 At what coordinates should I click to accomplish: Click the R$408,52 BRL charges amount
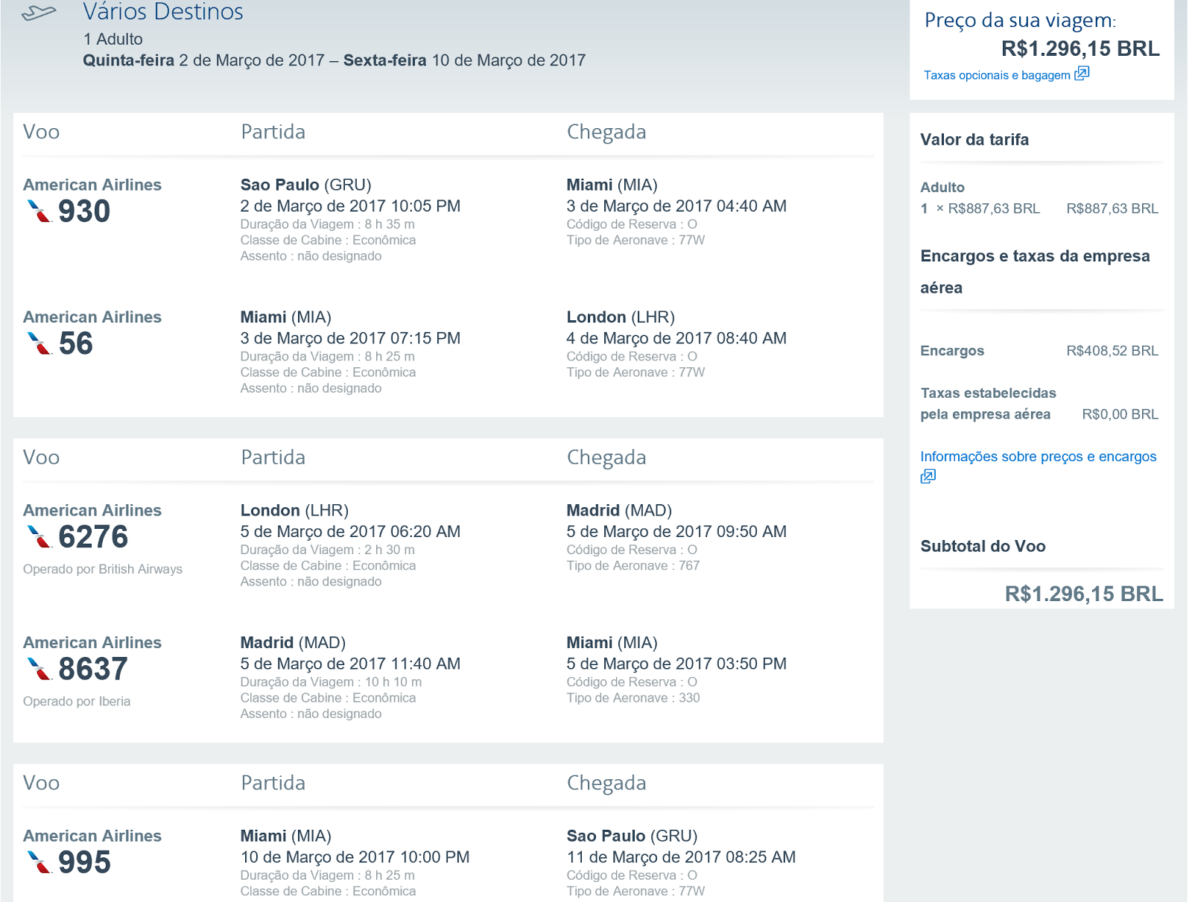click(1112, 351)
